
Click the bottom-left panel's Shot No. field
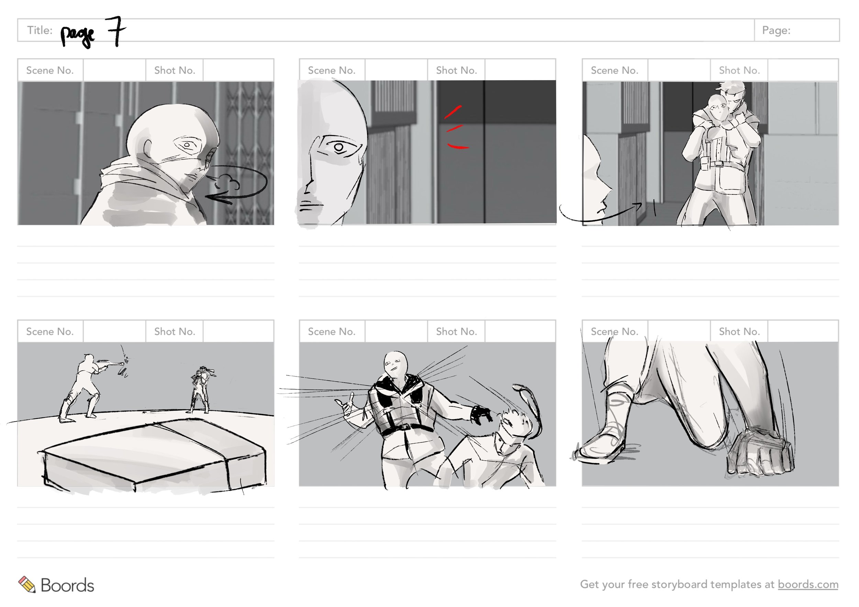[238, 331]
